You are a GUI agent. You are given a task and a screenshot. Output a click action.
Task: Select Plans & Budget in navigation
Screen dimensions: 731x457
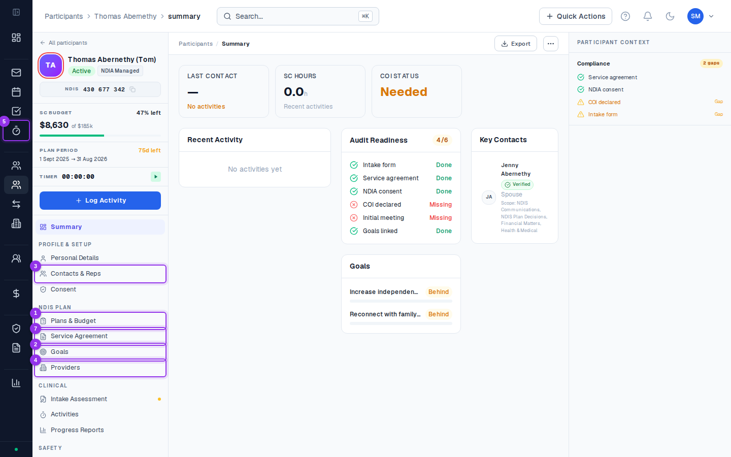101,321
